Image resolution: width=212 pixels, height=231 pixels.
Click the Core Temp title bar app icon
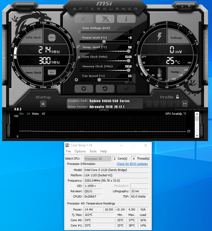pos(67,145)
